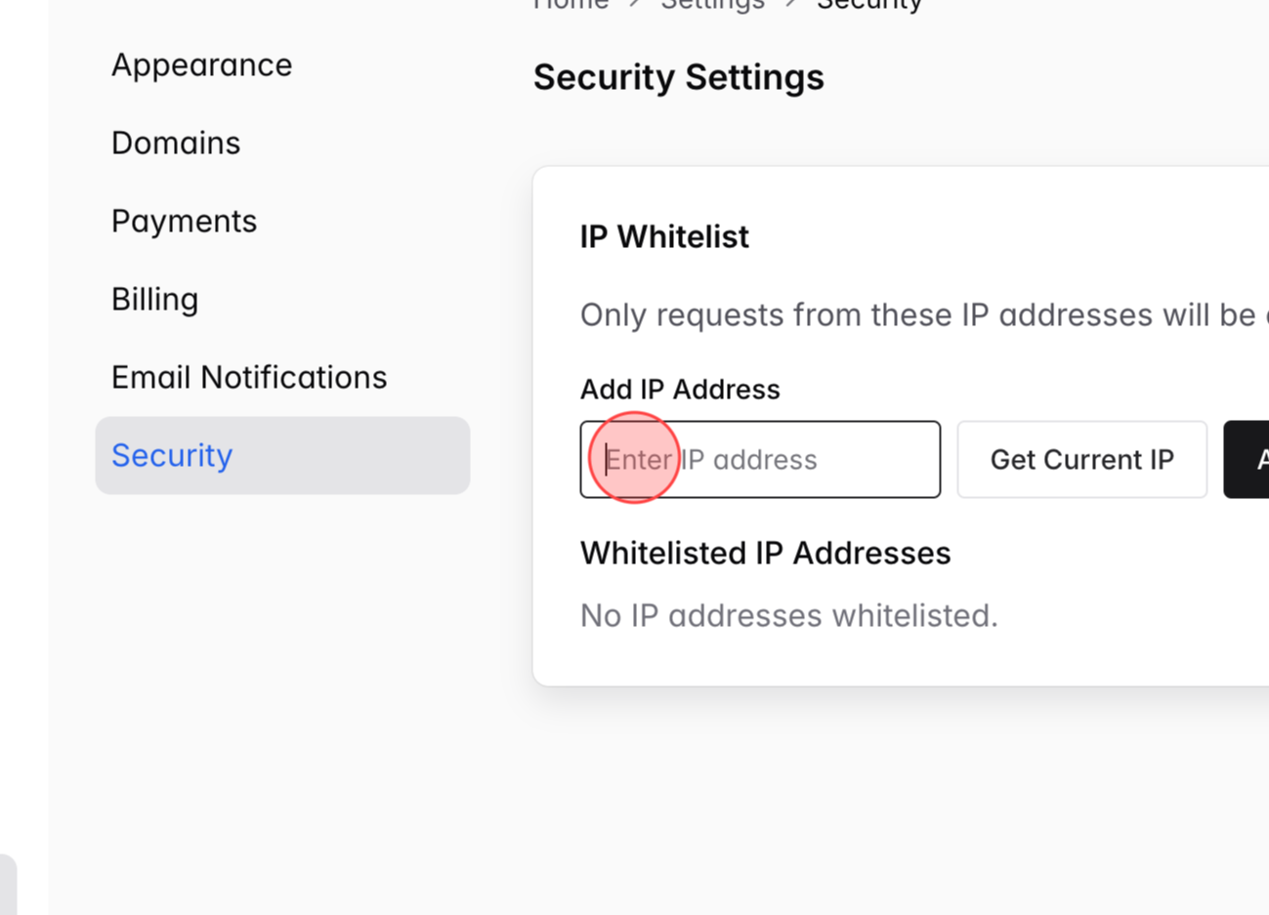Viewport: 1269px width, 915px height.
Task: Click the Add IP Address label
Action: [x=680, y=389]
